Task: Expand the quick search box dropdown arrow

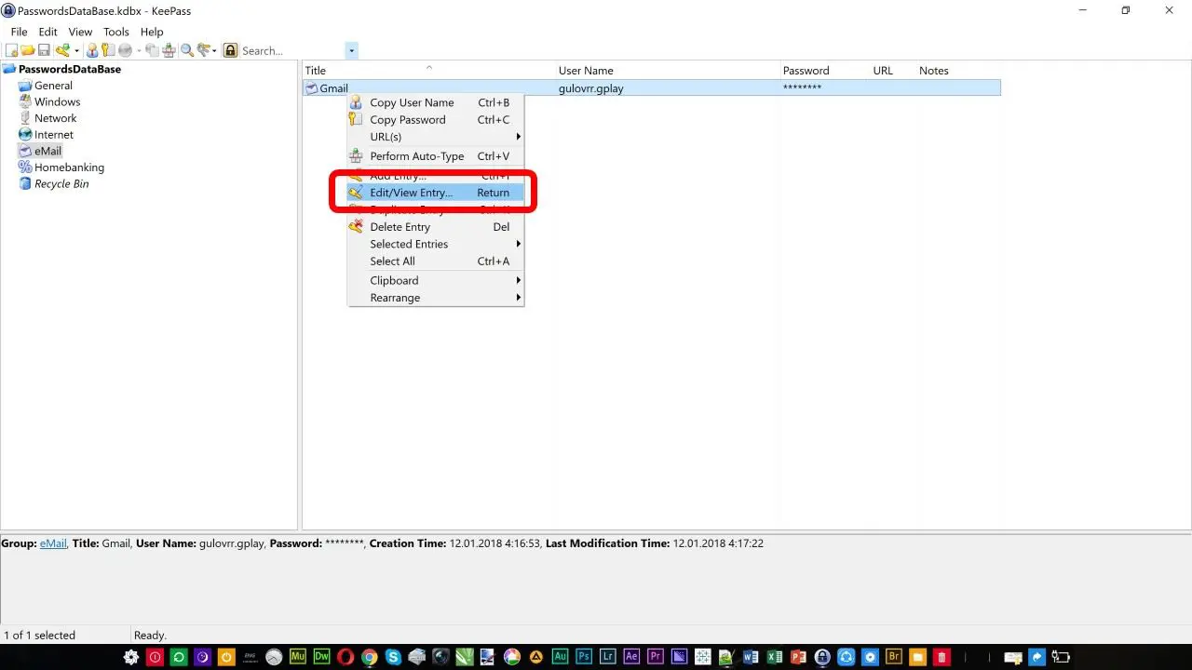Action: coord(351,51)
